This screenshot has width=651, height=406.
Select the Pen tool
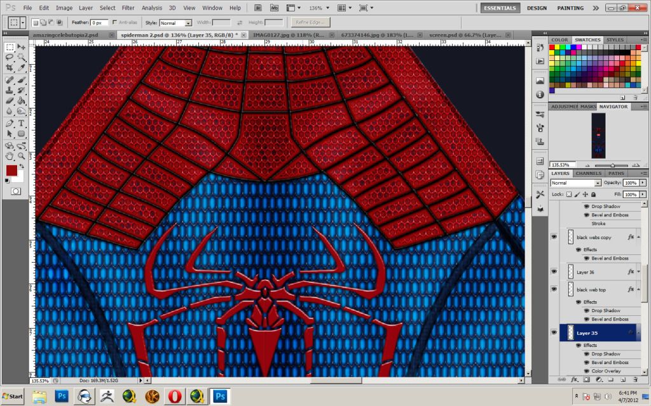(x=10, y=124)
